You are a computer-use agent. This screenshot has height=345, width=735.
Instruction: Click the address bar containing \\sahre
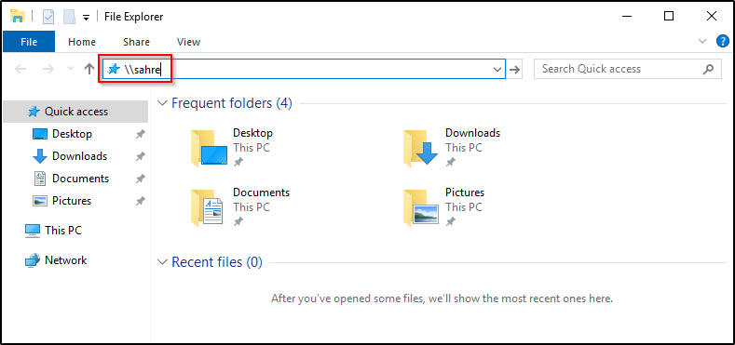point(304,70)
